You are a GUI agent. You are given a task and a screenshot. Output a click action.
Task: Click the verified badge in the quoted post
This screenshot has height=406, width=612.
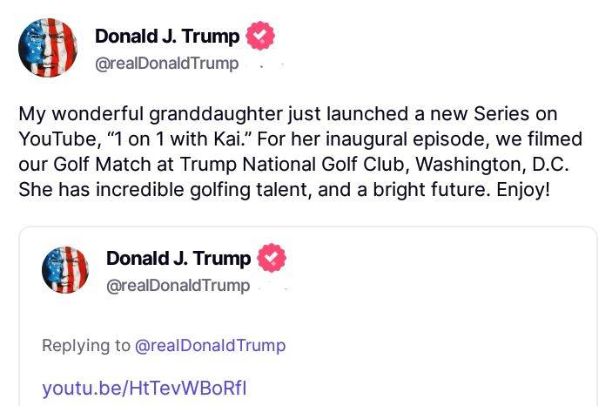pyautogui.click(x=272, y=258)
